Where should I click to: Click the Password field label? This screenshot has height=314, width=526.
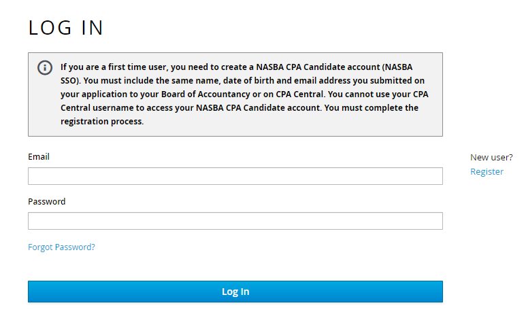(47, 201)
